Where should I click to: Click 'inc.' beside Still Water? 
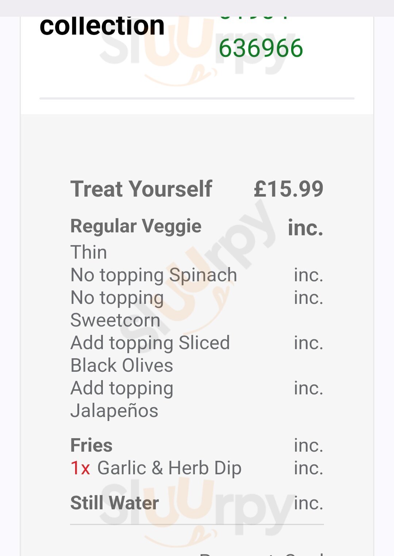[x=308, y=503]
